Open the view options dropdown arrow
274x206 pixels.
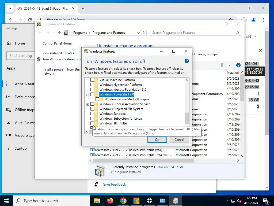pos(230,65)
